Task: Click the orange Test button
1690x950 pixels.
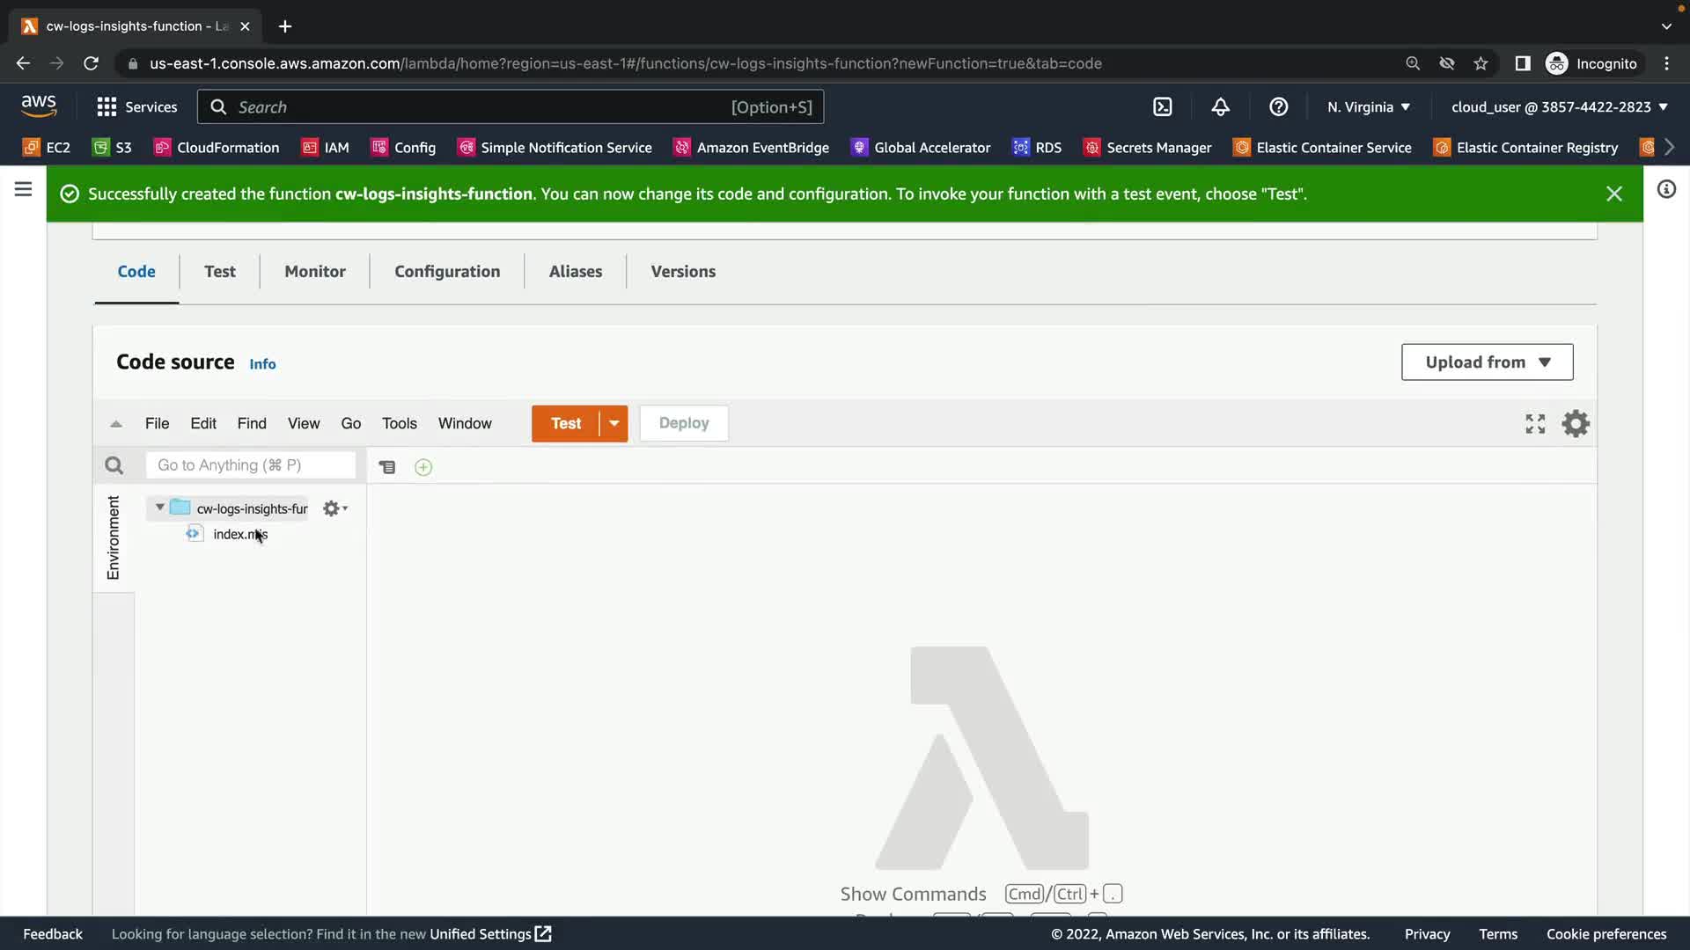Action: point(565,424)
